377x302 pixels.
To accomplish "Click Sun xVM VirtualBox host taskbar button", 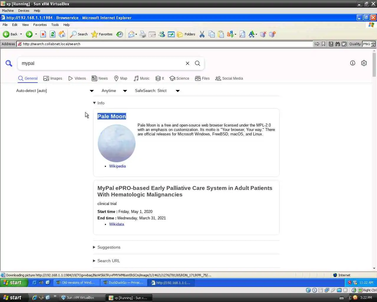I will coord(82,298).
